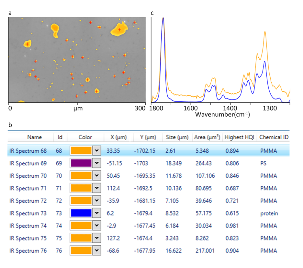Click the Area column header
Screen dimensions: 303x268
(x=207, y=137)
